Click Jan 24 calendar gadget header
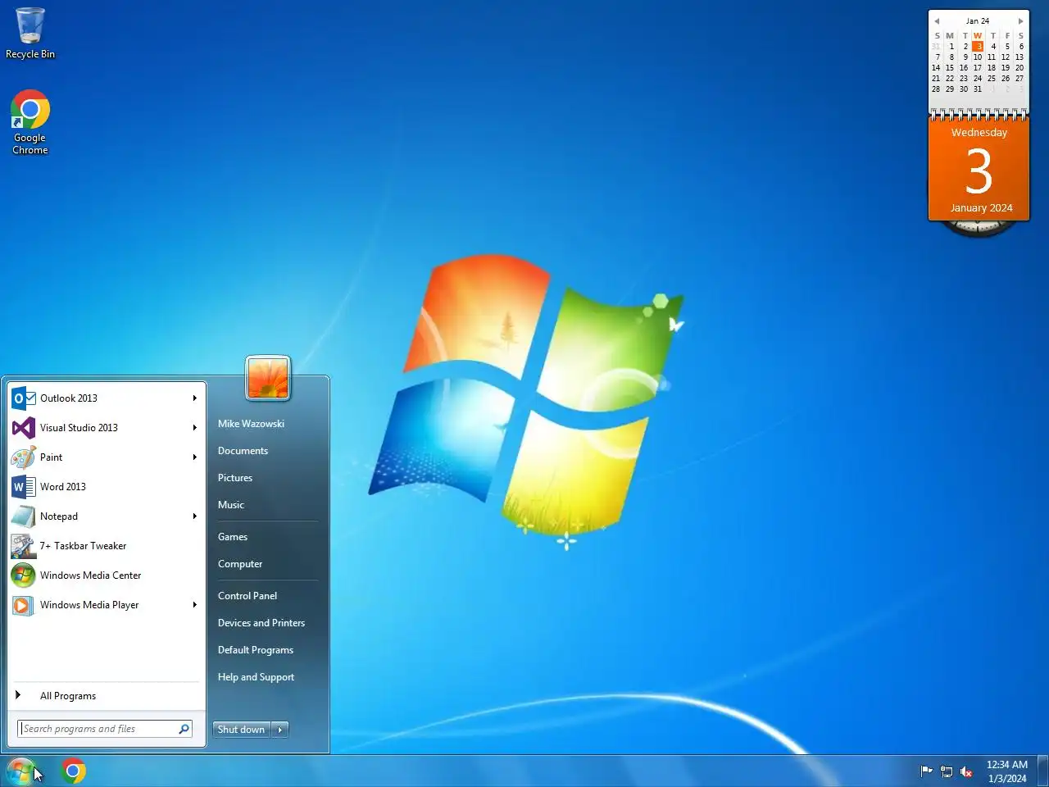The width and height of the screenshot is (1049, 787). 978,21
